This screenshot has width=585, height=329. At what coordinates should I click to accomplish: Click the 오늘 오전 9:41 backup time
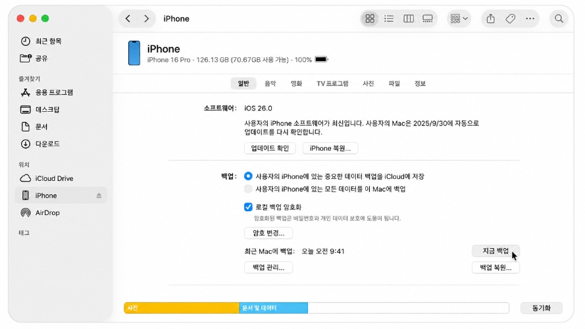click(322, 251)
